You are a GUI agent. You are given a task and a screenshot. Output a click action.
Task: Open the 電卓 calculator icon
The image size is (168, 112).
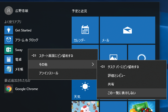(x=9, y=59)
